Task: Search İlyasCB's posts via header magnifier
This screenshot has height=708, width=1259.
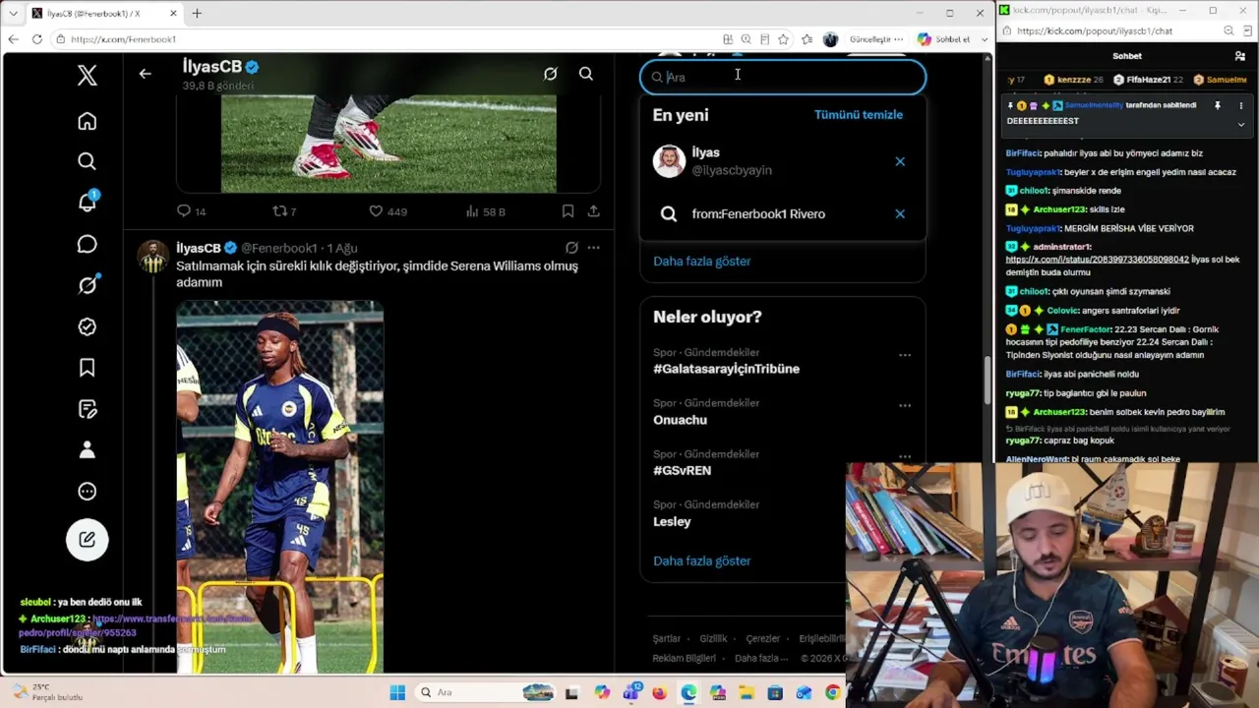Action: (586, 74)
